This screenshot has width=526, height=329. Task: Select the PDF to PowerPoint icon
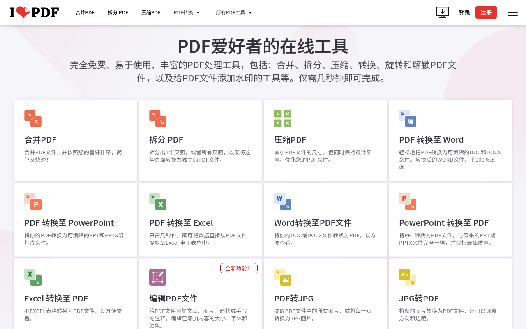point(33,202)
